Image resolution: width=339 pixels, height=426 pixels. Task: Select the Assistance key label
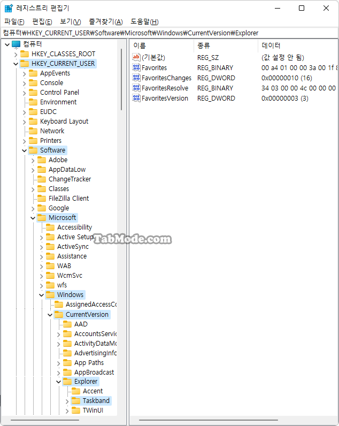(x=72, y=256)
